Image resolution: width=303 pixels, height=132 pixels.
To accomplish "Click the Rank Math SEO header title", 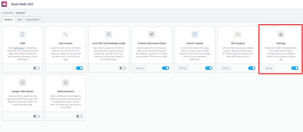I will pyautogui.click(x=22, y=4).
